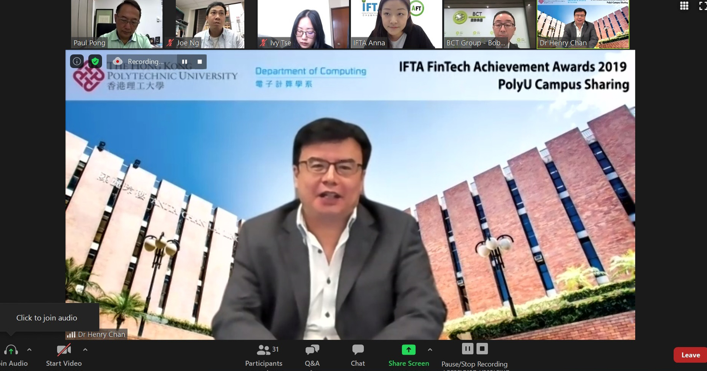
Task: Leave the meeting
Action: (x=690, y=355)
